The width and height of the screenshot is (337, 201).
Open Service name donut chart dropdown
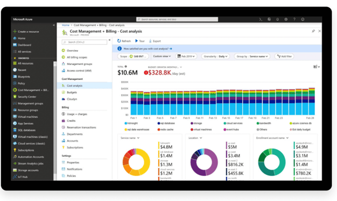tap(130, 138)
